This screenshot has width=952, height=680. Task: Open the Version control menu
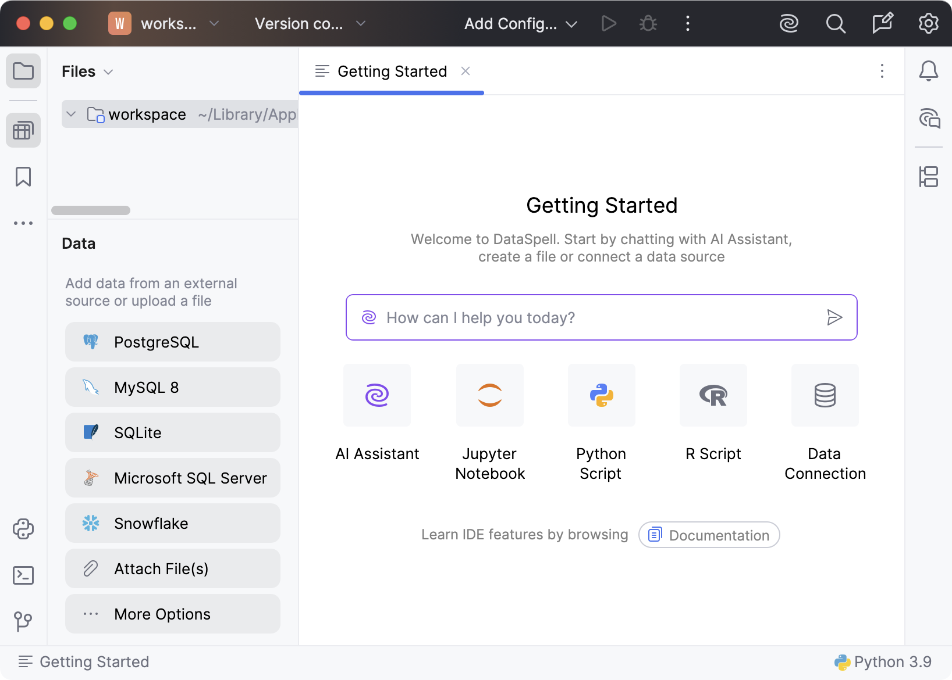pyautogui.click(x=310, y=24)
